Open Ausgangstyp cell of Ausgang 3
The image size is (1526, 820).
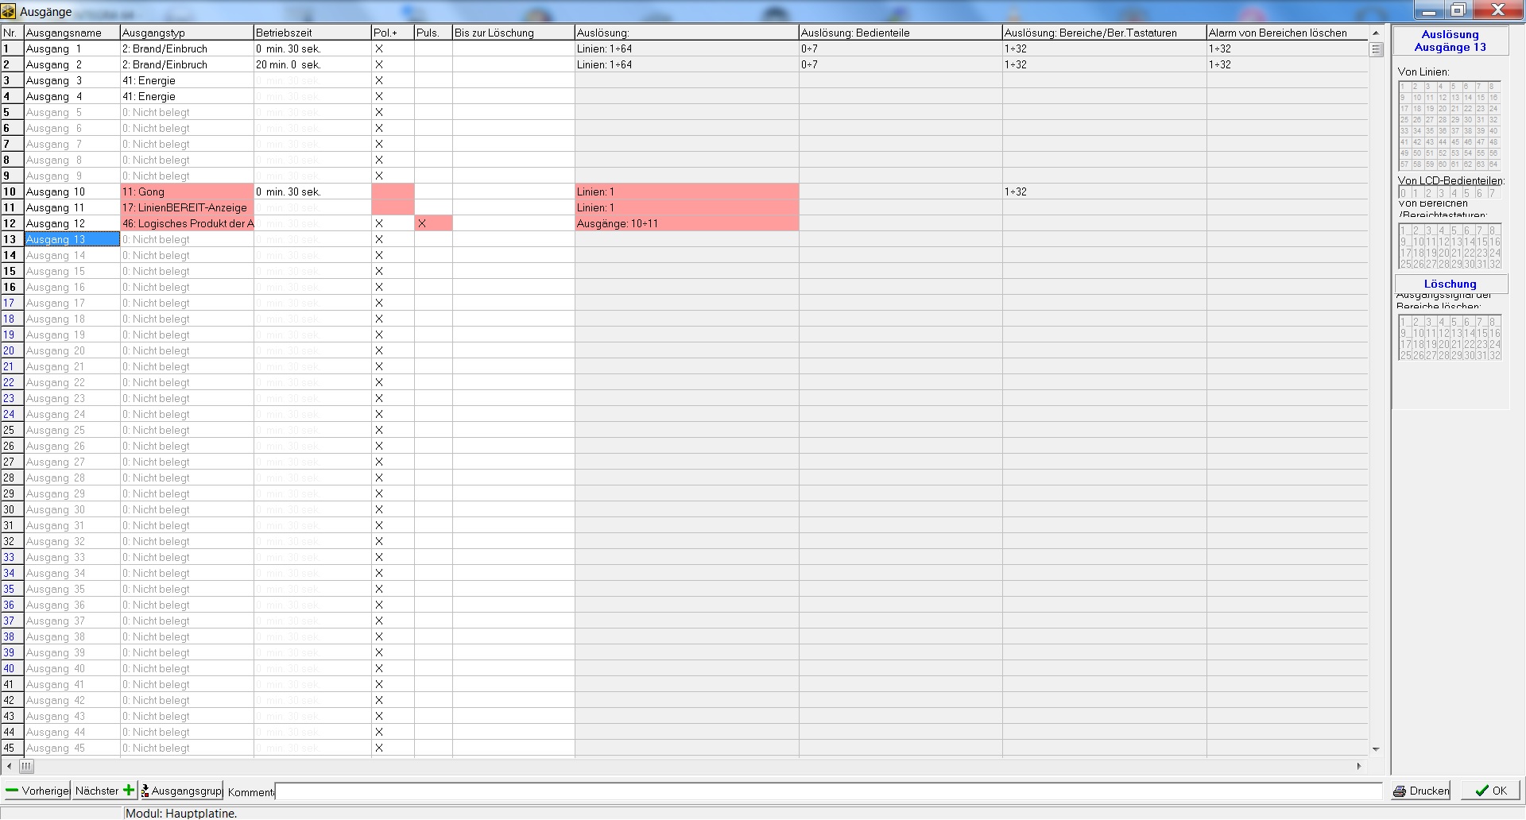[x=187, y=80]
